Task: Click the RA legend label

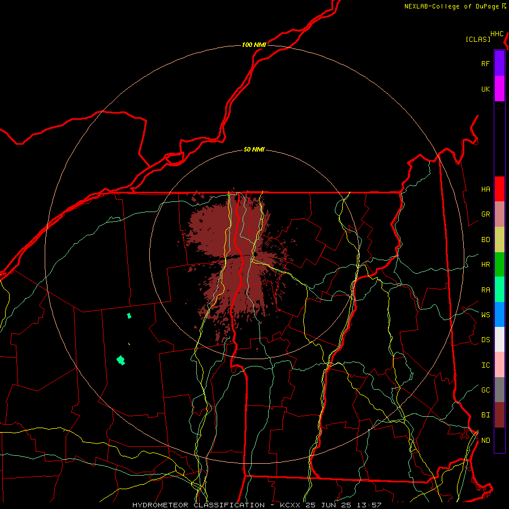Action: tap(485, 290)
